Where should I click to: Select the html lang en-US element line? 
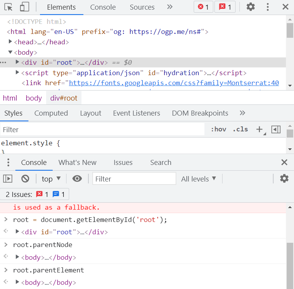coord(108,32)
